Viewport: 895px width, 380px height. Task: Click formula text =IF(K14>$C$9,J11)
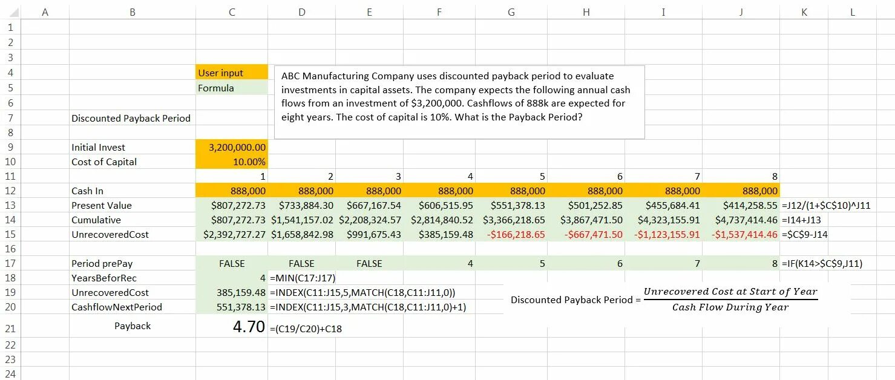tap(822, 263)
